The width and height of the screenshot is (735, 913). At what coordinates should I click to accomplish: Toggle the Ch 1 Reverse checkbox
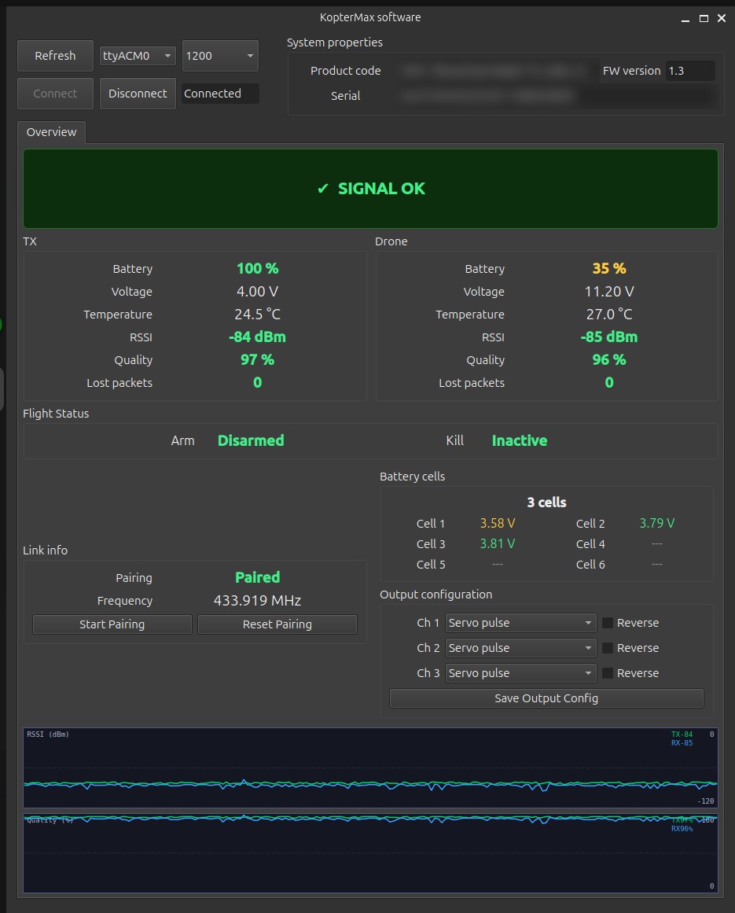[608, 623]
